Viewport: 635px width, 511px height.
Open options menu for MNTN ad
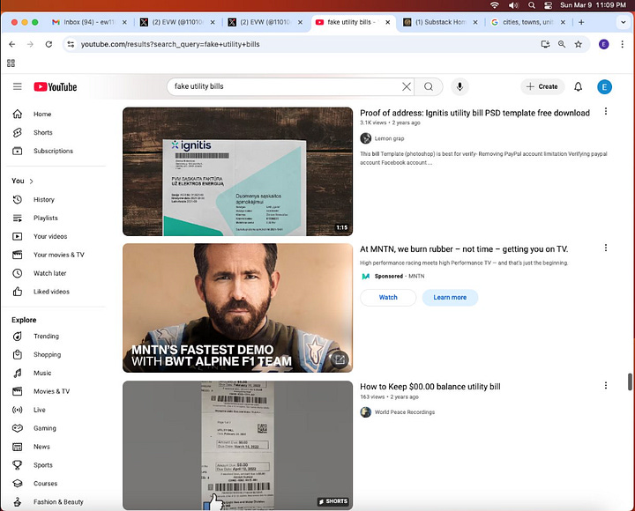[x=605, y=248]
